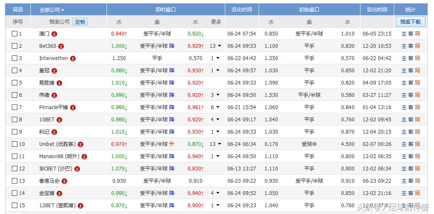Click the 赔率下载 button
Screen dimensions: 434x214
410,22
